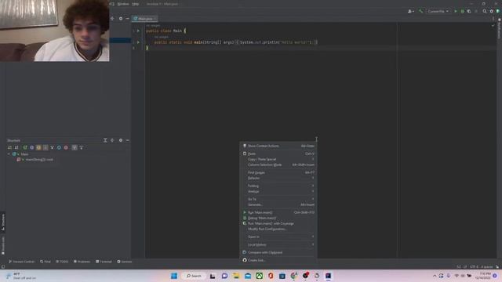The height and width of the screenshot is (282, 502).
Task: Collapse the Main class tree node
Action: tap(9, 154)
